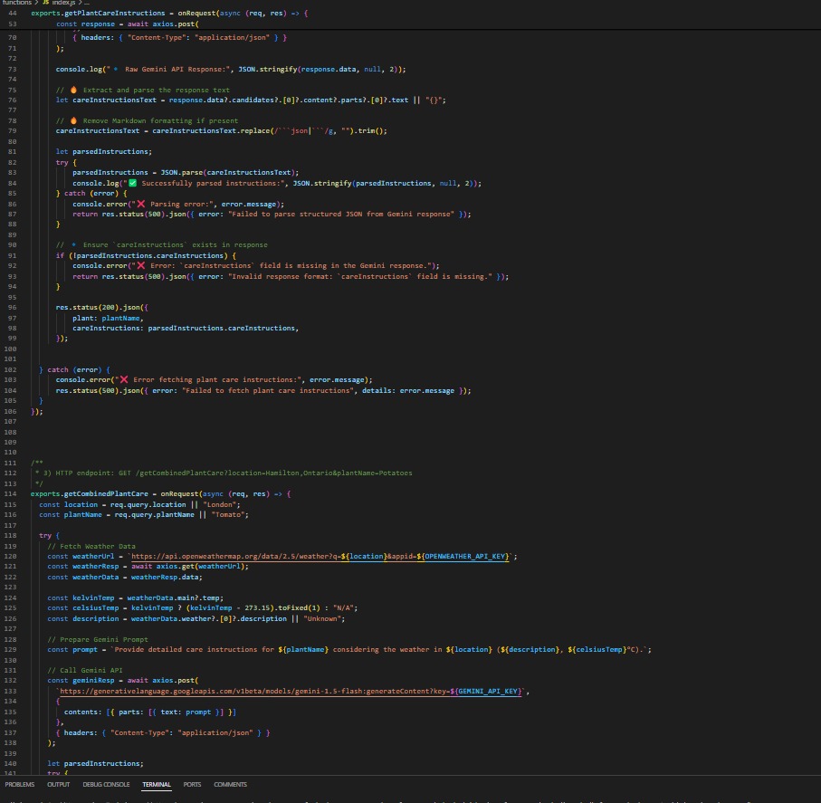
Task: Click OPENWEATHER_API_KEY in the weather URL
Action: coord(465,556)
